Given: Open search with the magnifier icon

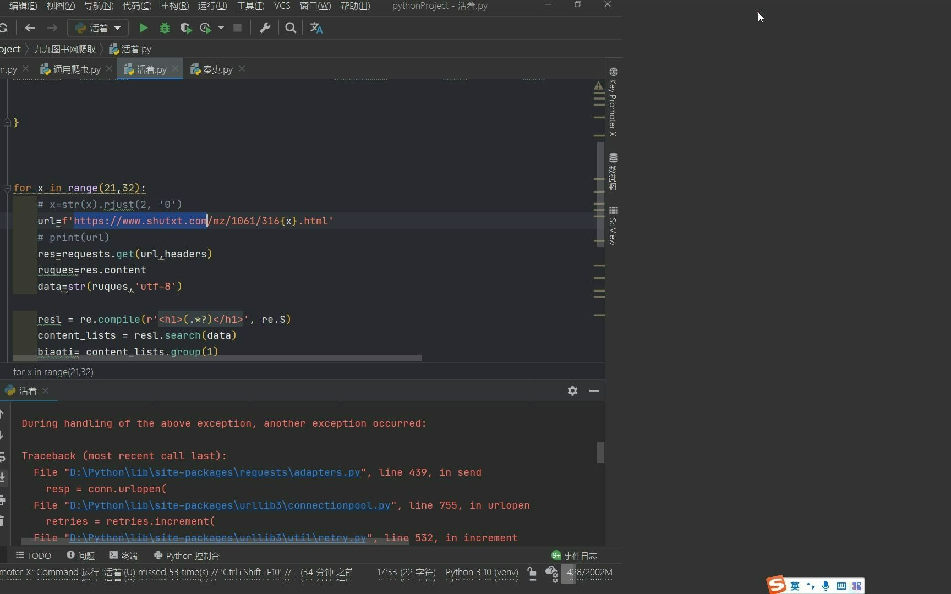Looking at the screenshot, I should point(291,28).
